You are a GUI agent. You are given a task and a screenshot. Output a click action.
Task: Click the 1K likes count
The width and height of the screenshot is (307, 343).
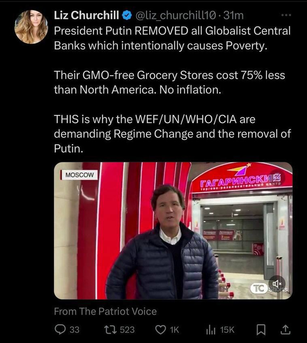point(175,330)
